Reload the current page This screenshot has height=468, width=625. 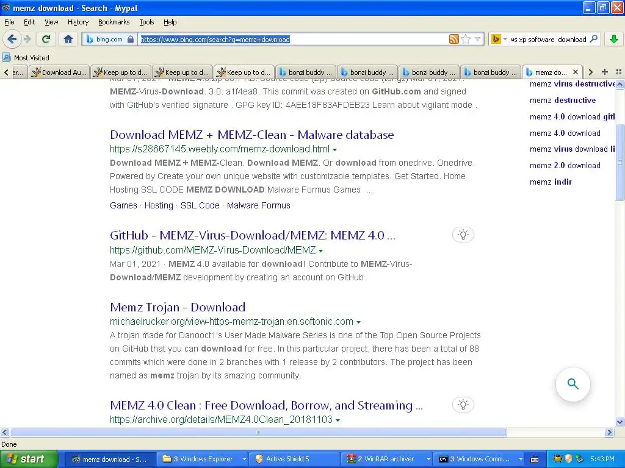pos(46,39)
